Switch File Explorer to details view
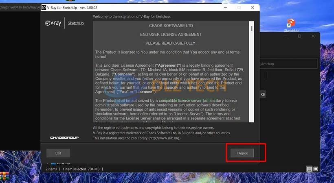The image size is (334, 183). click(309, 169)
